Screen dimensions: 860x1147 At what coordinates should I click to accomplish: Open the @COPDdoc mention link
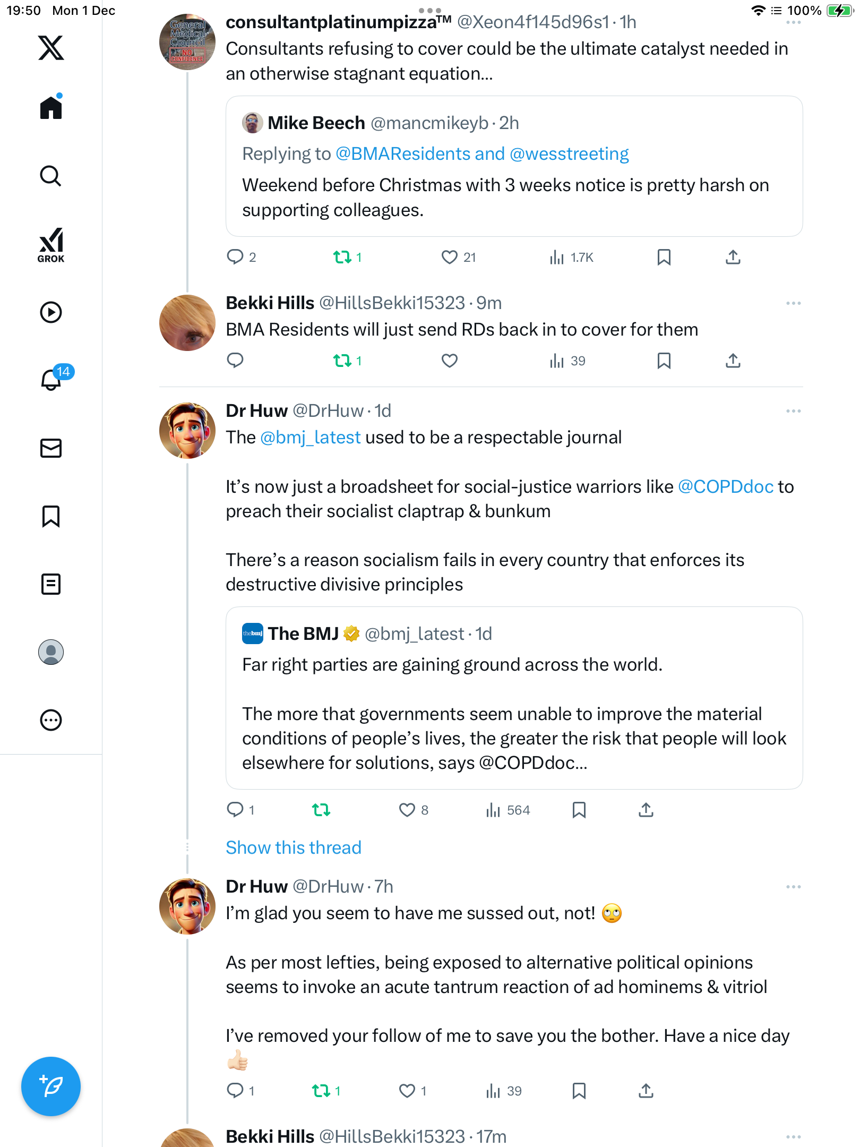tap(725, 486)
